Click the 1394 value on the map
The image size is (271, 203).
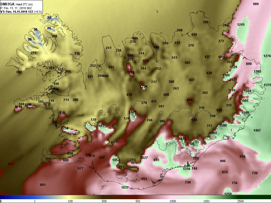(226, 75)
